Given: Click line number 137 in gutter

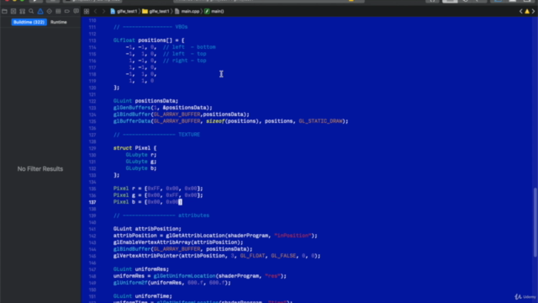Looking at the screenshot, I should 92,202.
